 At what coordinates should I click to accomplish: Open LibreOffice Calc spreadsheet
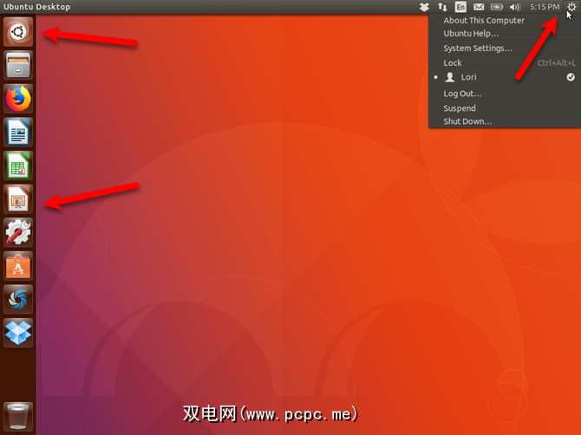click(x=18, y=166)
